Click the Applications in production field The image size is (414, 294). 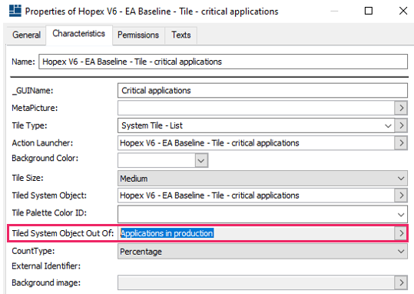(256, 233)
